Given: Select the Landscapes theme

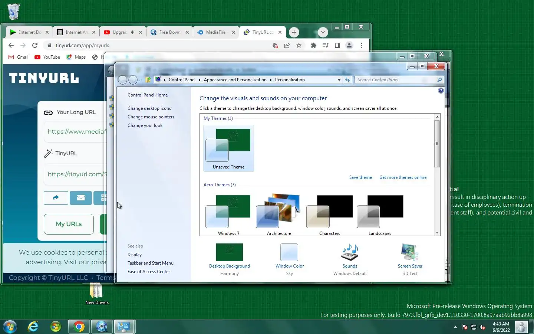Looking at the screenshot, I should (380, 215).
